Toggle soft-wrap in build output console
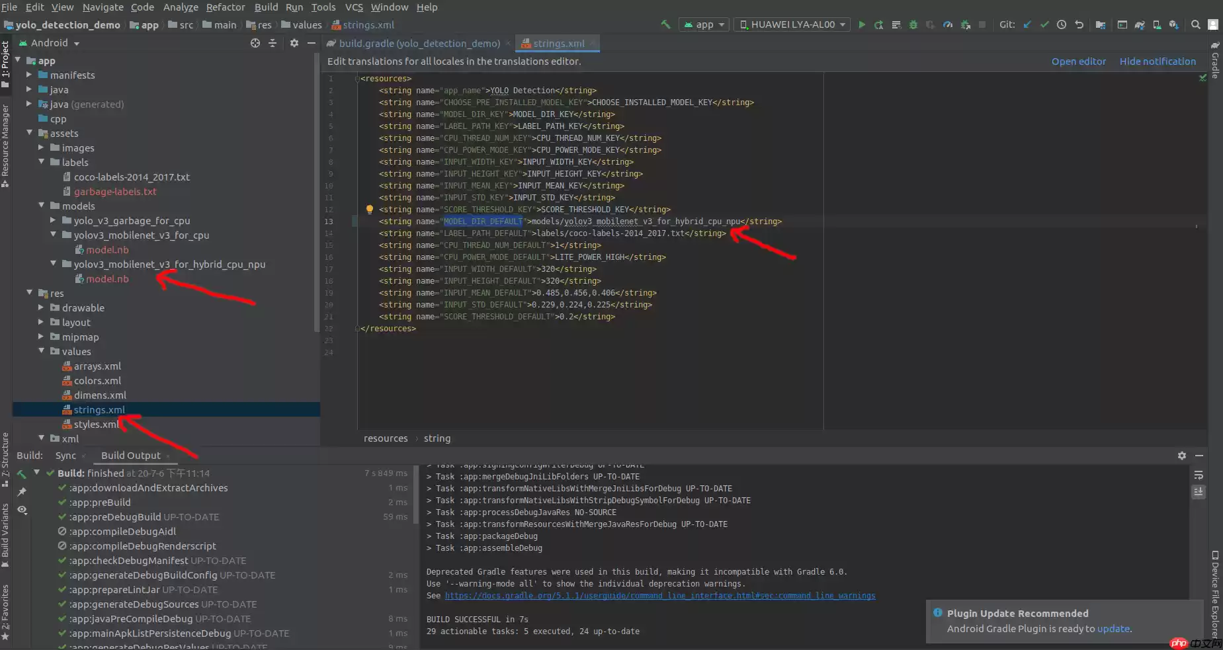1223x650 pixels. click(x=1199, y=475)
